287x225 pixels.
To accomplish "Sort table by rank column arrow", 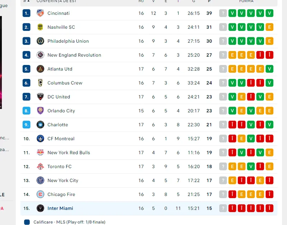I will point(28,1).
